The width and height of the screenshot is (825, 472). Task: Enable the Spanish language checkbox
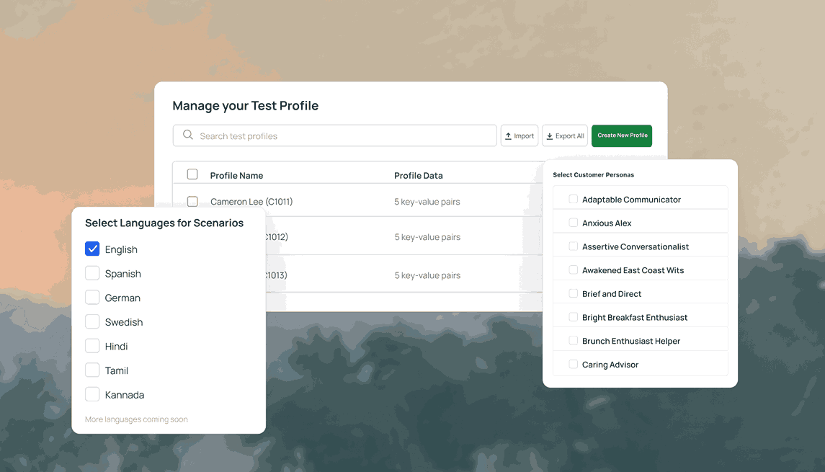tap(92, 273)
